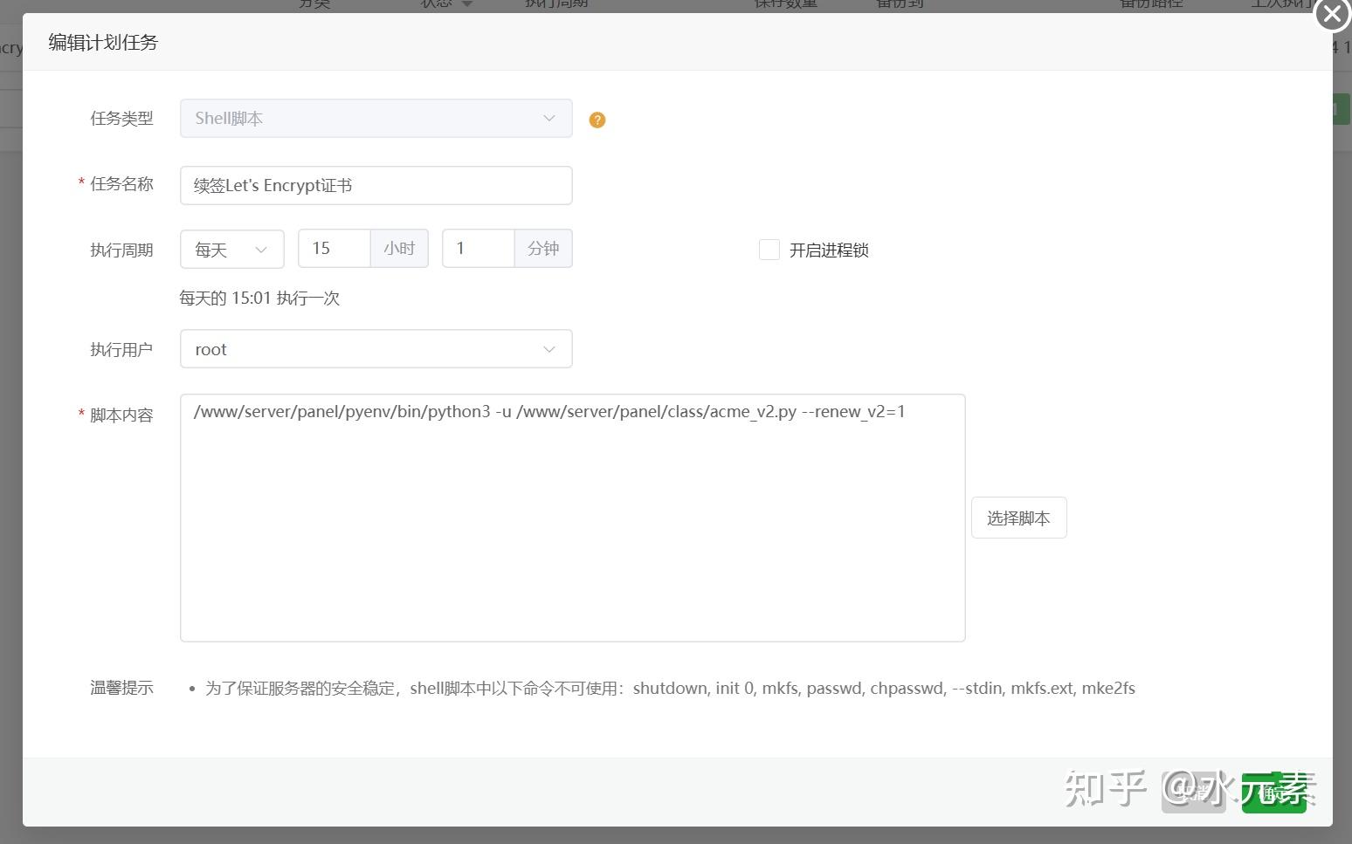This screenshot has width=1352, height=844.
Task: Click the 任务名称 input field
Action: pyautogui.click(x=376, y=185)
